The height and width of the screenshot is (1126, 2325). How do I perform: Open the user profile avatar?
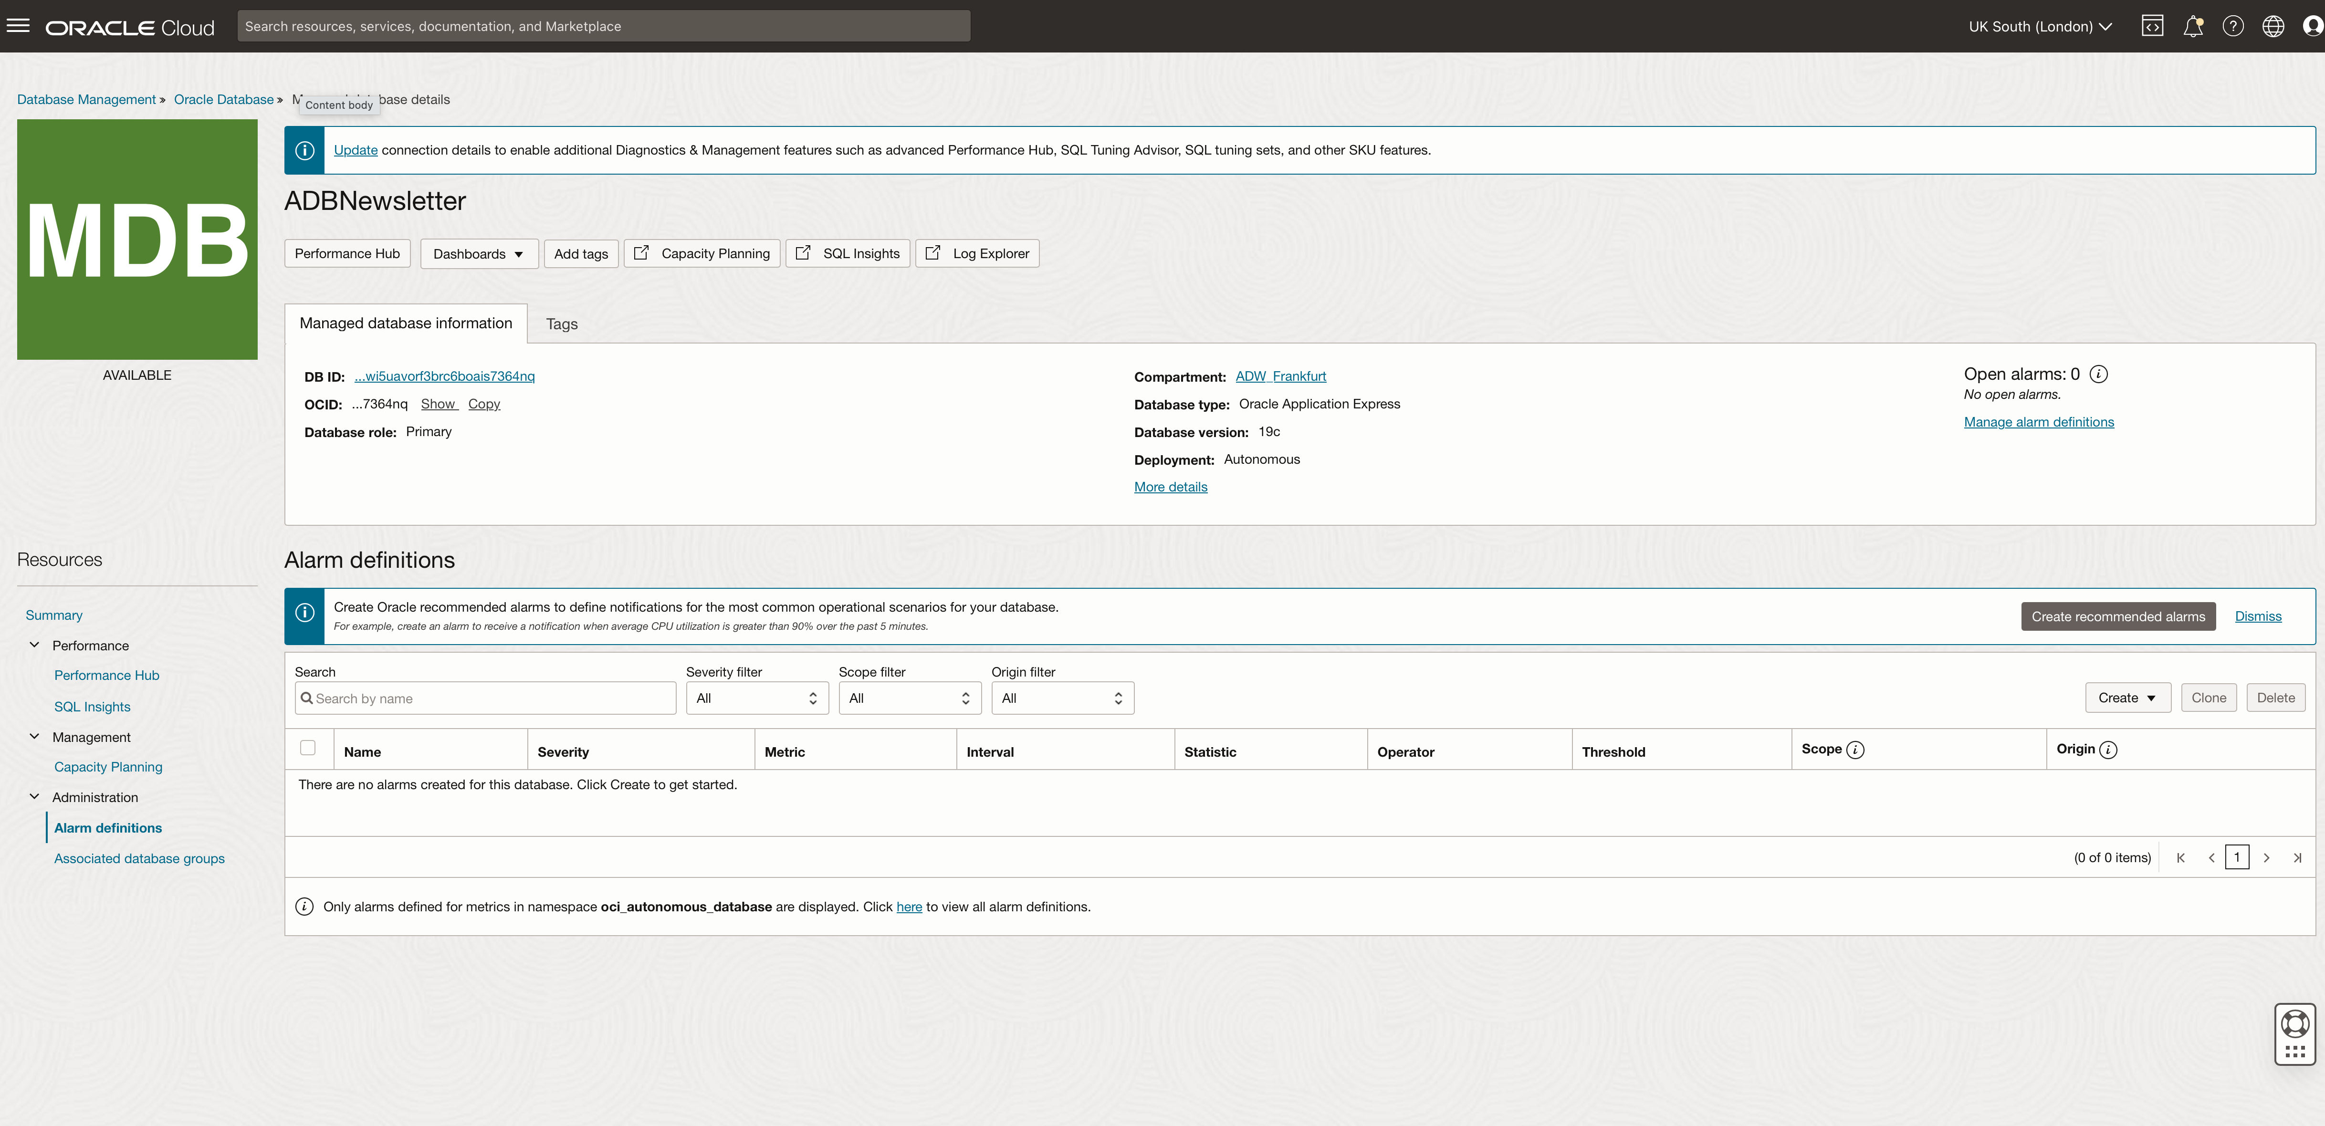[2313, 26]
